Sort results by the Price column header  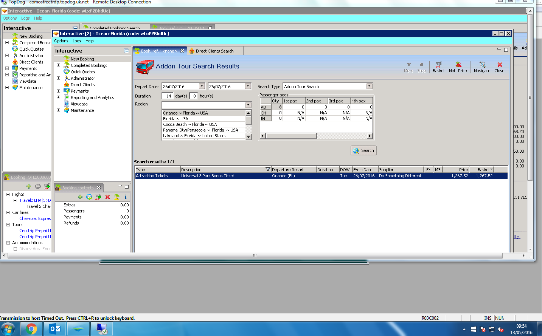(456, 170)
